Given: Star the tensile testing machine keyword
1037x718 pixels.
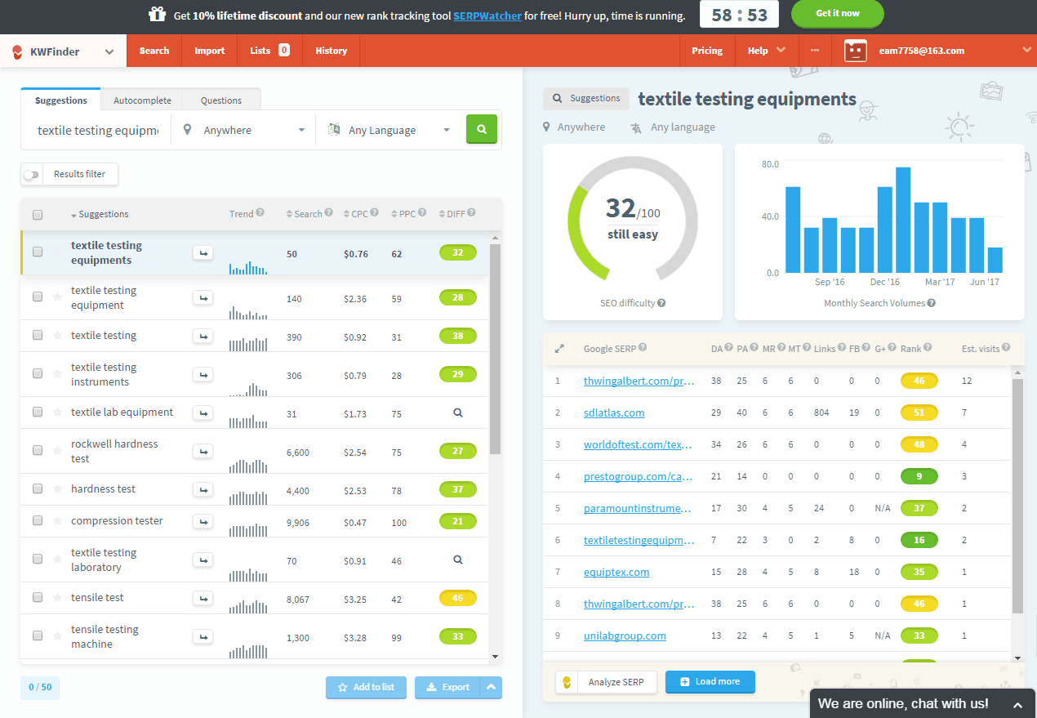Looking at the screenshot, I should (57, 636).
